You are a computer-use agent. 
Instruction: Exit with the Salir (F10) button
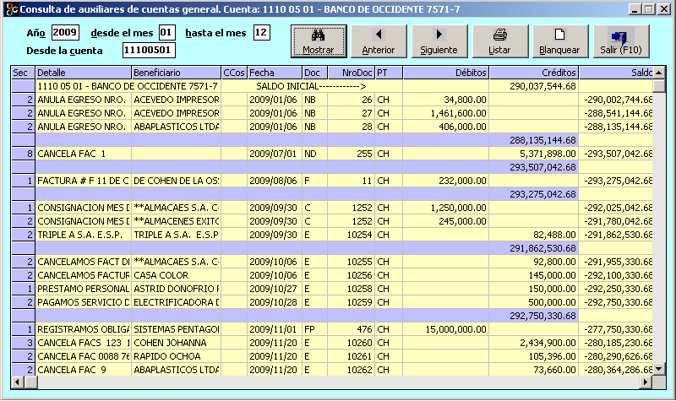coord(621,41)
